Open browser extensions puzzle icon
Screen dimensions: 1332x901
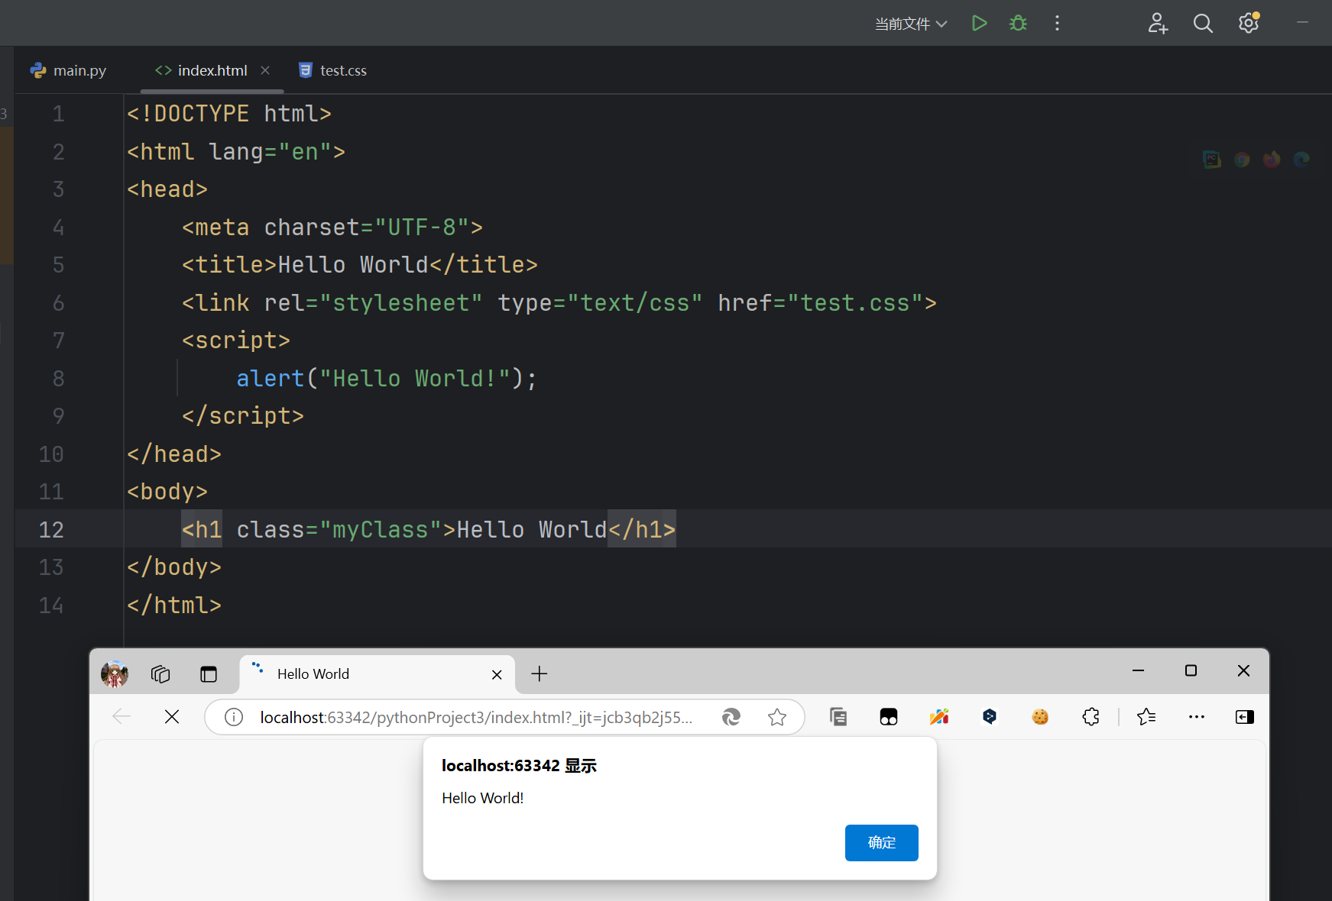[1091, 717]
